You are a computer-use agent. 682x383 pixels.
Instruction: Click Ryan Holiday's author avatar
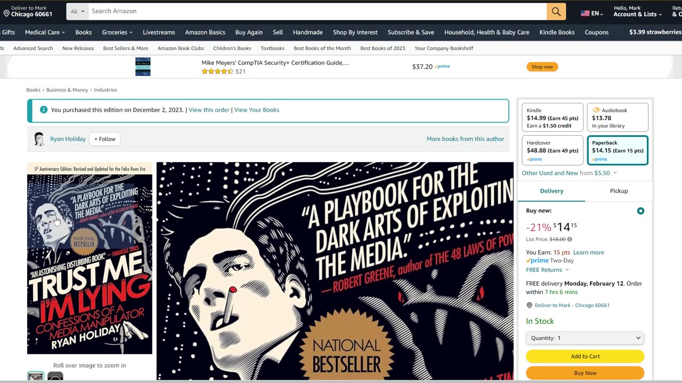pyautogui.click(x=39, y=139)
